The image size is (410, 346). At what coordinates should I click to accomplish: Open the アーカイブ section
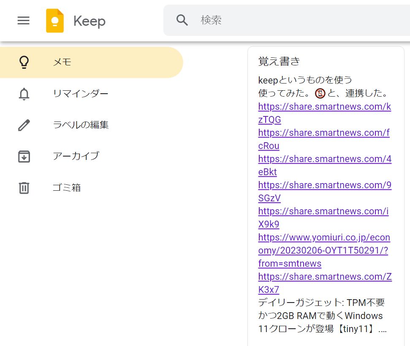pos(76,156)
